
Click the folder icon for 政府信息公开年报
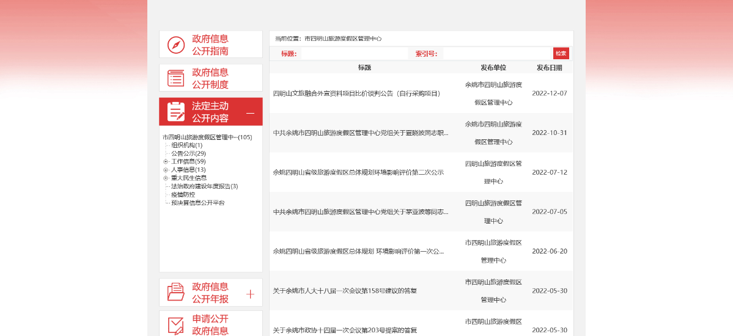tap(176, 293)
